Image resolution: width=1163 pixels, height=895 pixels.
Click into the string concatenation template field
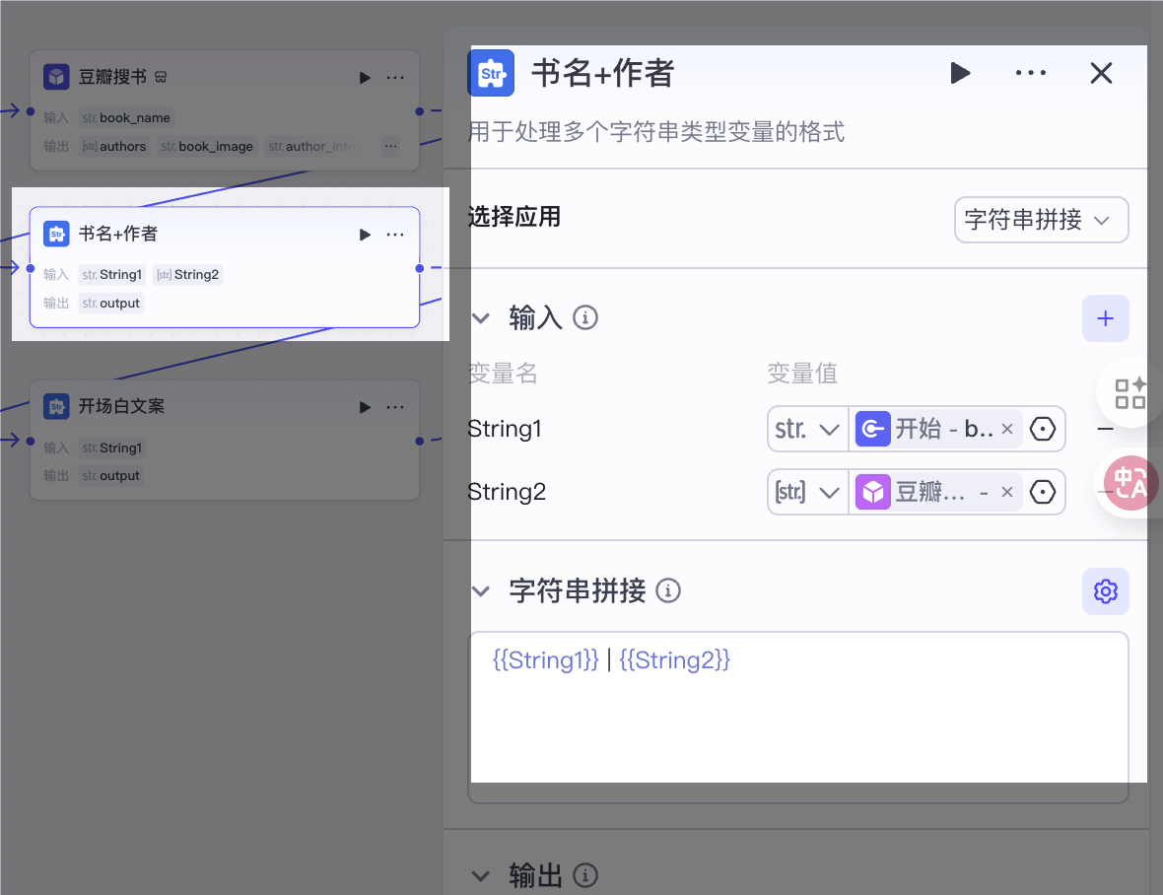coord(798,717)
